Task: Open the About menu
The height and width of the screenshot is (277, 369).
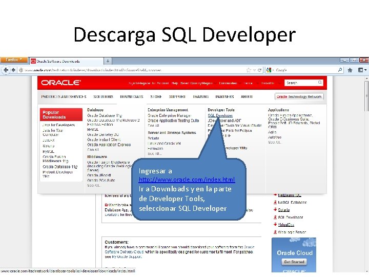Action: click(247, 96)
